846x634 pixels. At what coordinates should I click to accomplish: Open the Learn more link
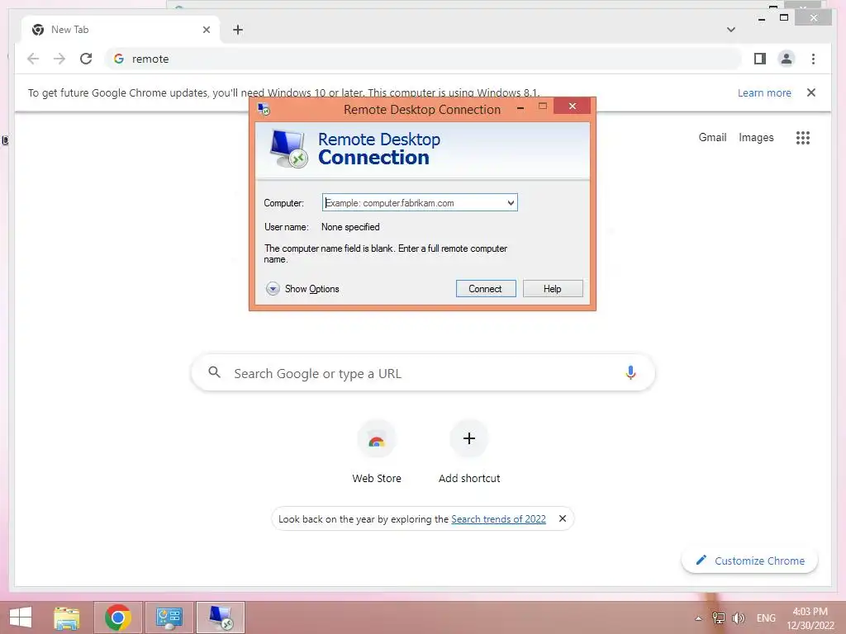pos(764,92)
